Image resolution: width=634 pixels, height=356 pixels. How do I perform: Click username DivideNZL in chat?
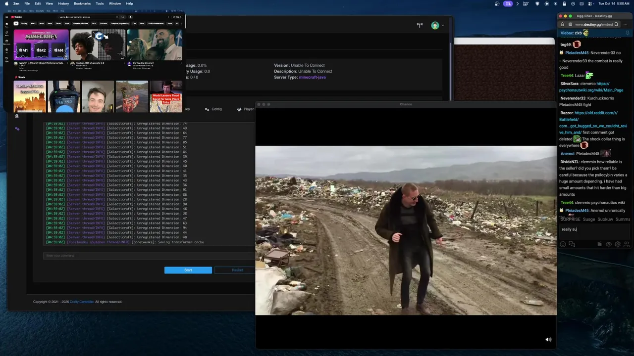click(x=570, y=162)
